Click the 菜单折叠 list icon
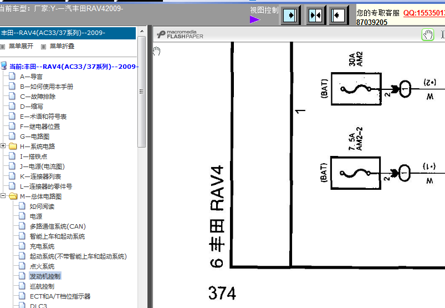The width and height of the screenshot is (445, 308). click(x=43, y=47)
